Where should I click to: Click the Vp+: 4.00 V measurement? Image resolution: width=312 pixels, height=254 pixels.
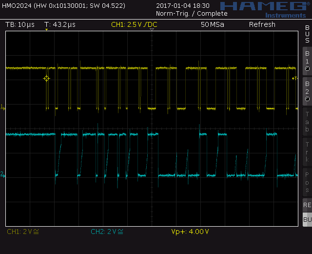(190, 232)
